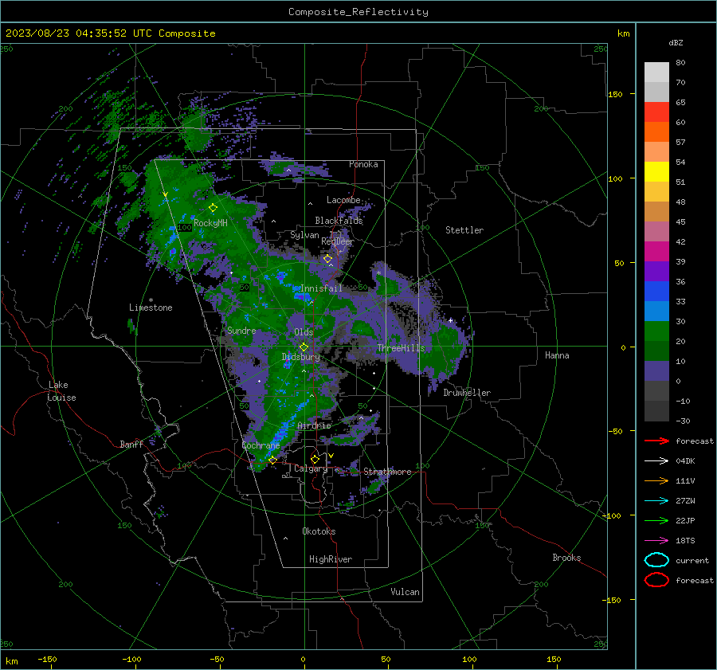
Task: Click the bright green 30 dBZ swatch
Action: 656,331
